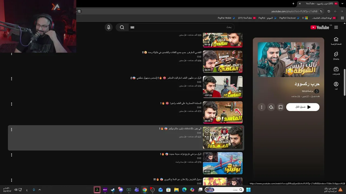346x194 pixels.
Task: Open site information icon in address bar
Action: tap(321, 11)
